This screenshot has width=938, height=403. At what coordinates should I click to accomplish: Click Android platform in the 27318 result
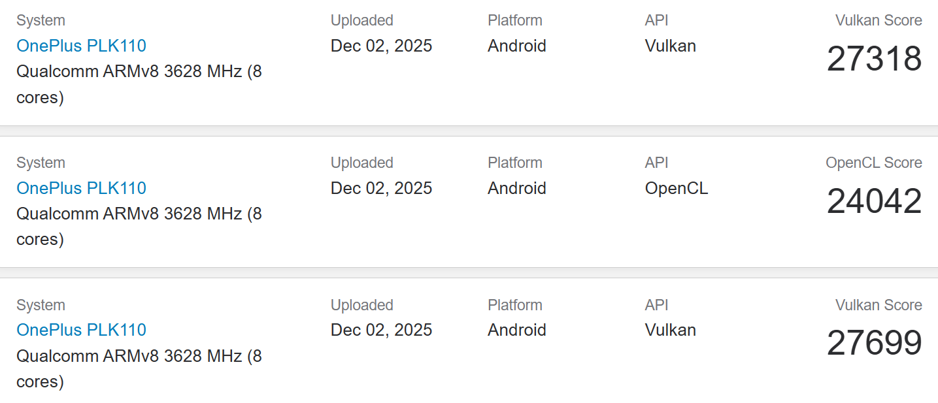point(516,46)
